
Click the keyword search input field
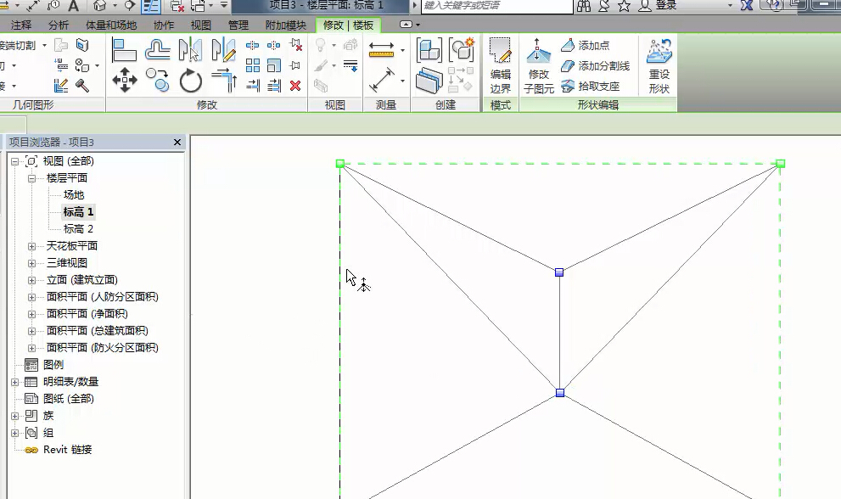tap(496, 6)
